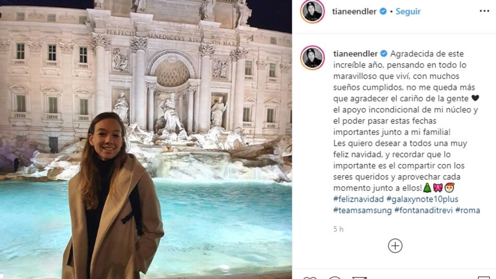Follow the account with the Seguir link
Viewport: 496px width, 279px height.
tap(408, 11)
